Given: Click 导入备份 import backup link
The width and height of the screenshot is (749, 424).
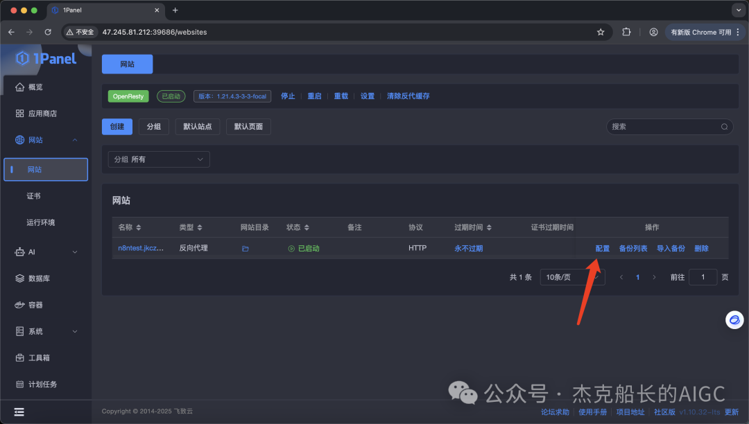Looking at the screenshot, I should pos(671,249).
